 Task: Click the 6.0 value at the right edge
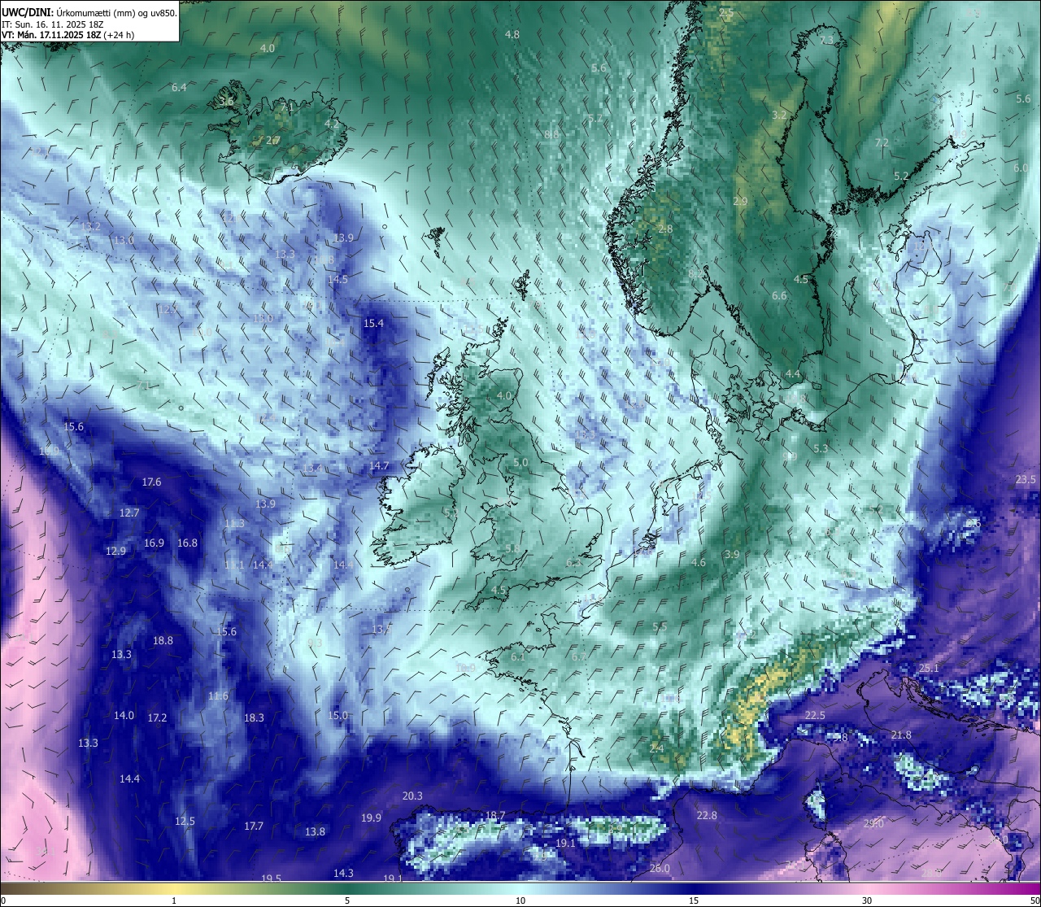1021,168
